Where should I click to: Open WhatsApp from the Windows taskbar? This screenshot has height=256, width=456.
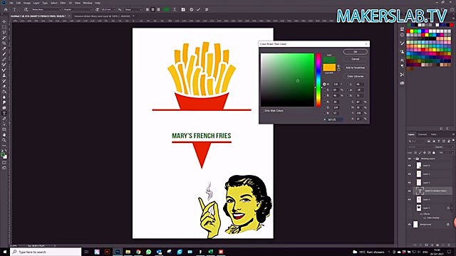pos(149,252)
